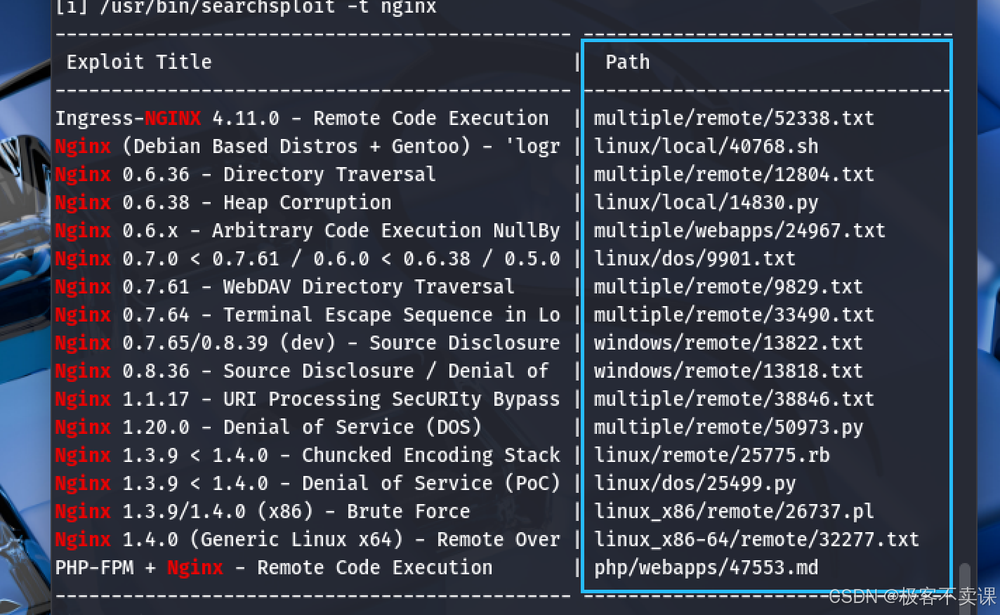Image resolution: width=1000 pixels, height=615 pixels.
Task: Click the path "php/webapps/47553.md"
Action: pos(706,567)
